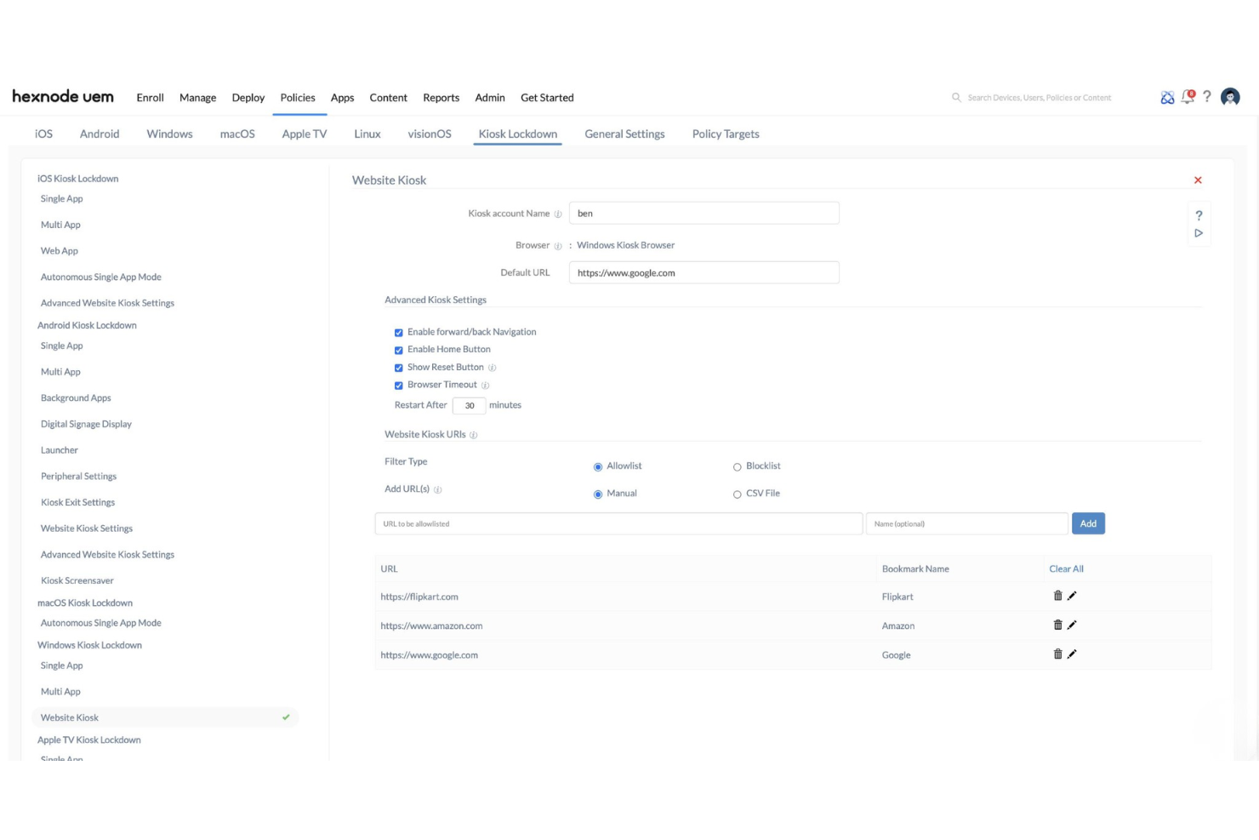
Task: Click the Kiosk account Name field
Action: [x=704, y=214]
